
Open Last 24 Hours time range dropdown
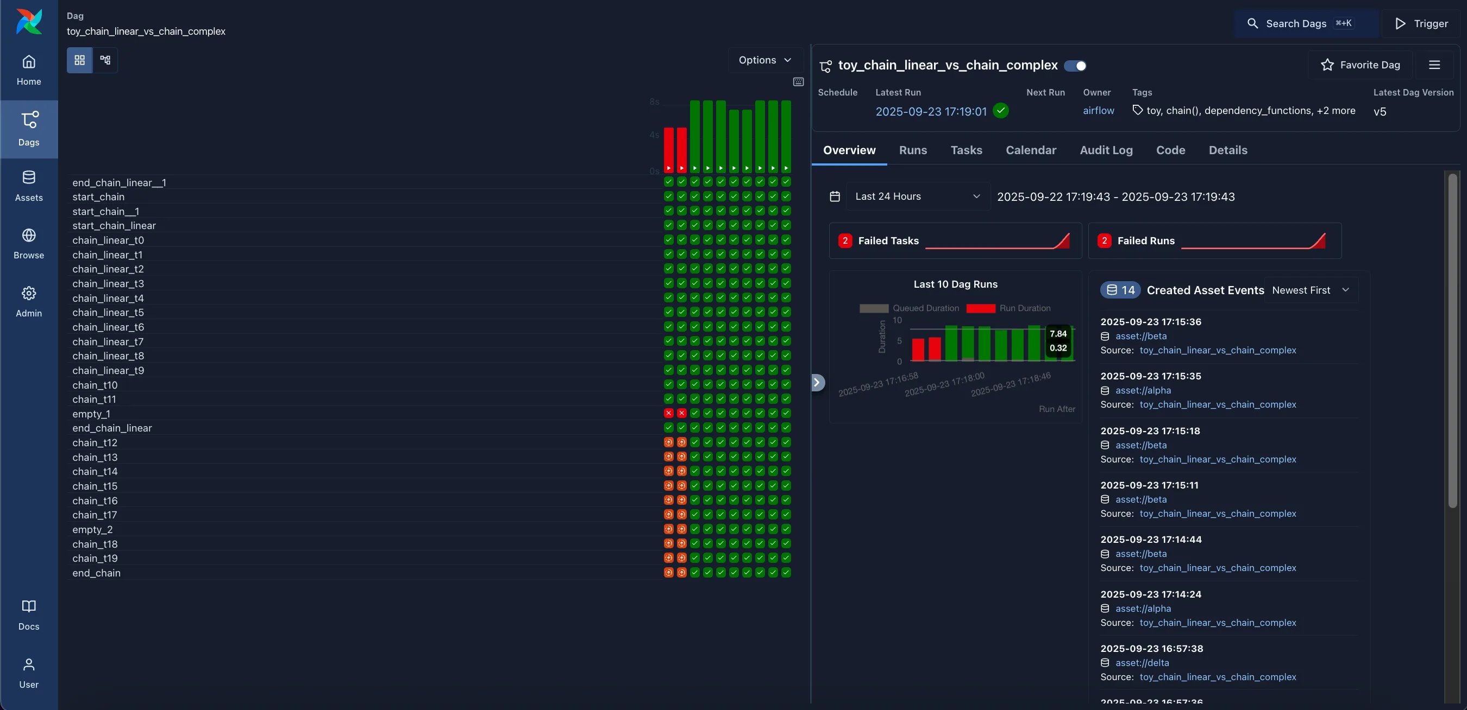tap(918, 196)
